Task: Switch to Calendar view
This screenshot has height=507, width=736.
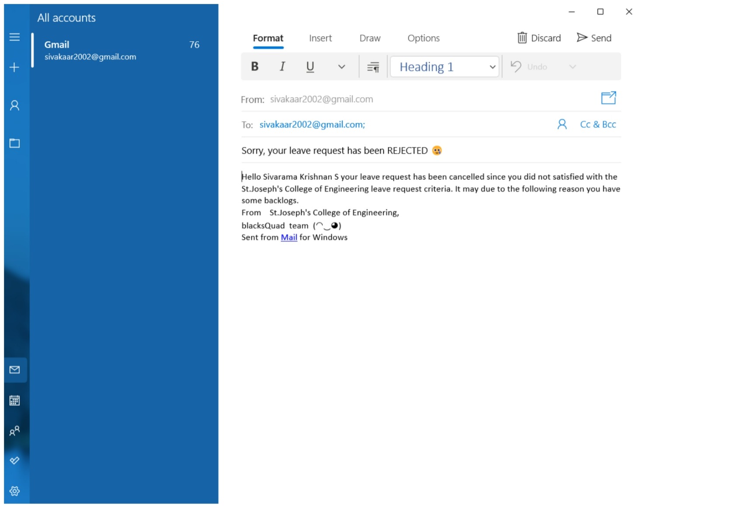Action: coord(15,400)
